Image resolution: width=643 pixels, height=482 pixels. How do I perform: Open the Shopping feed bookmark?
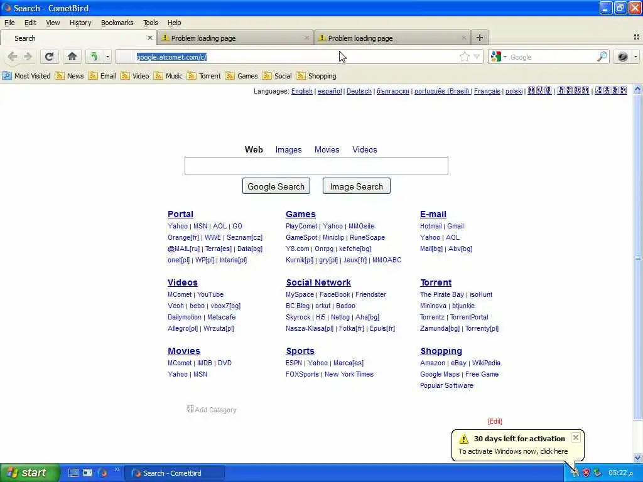[316, 76]
